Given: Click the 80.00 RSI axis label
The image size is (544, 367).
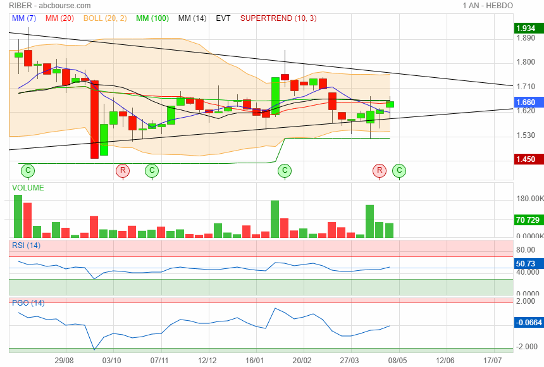Looking at the screenshot, I should pos(526,250).
